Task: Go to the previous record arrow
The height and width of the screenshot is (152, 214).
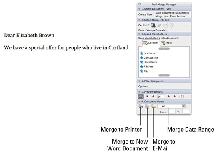Action: 153,96
